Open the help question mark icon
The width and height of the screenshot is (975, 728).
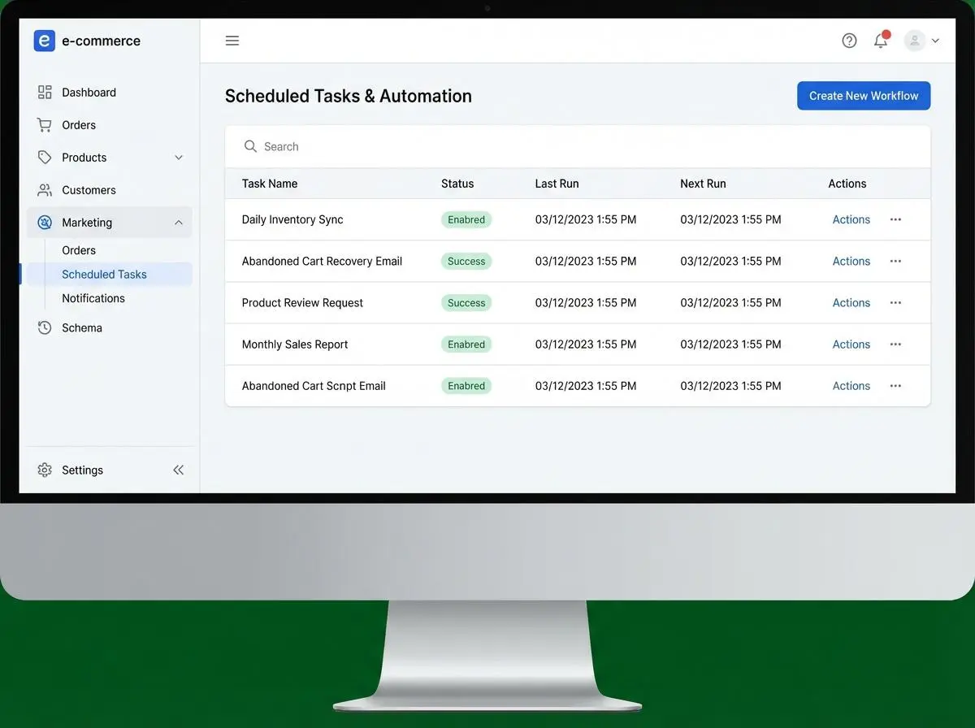[849, 41]
